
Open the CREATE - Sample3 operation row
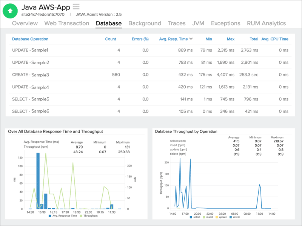[x=31, y=75]
